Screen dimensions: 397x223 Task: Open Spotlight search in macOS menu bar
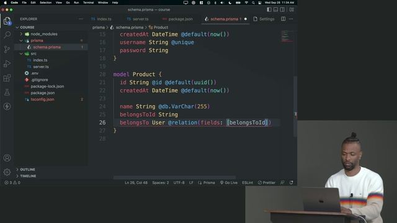(x=253, y=2)
